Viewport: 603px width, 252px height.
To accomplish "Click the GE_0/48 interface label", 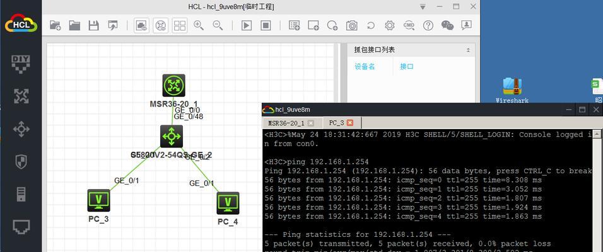I will point(189,117).
